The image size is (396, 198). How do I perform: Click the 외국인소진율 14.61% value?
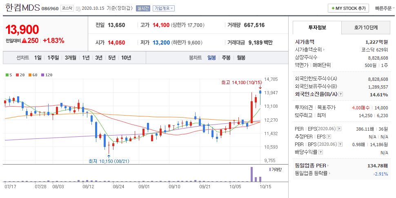click(380, 94)
